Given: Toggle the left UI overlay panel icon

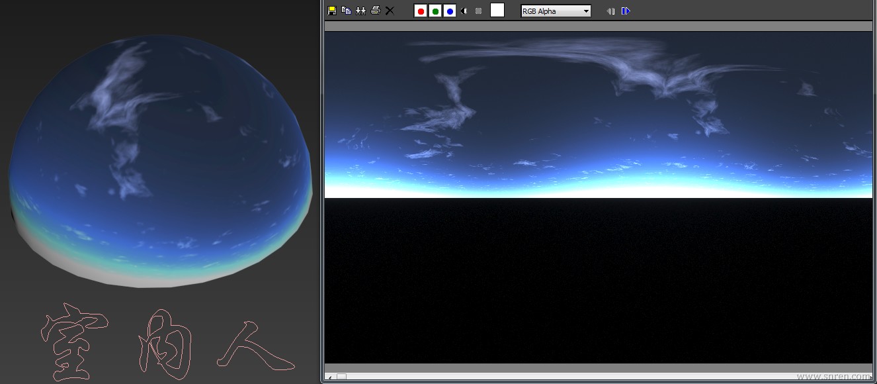Looking at the screenshot, I should [610, 11].
